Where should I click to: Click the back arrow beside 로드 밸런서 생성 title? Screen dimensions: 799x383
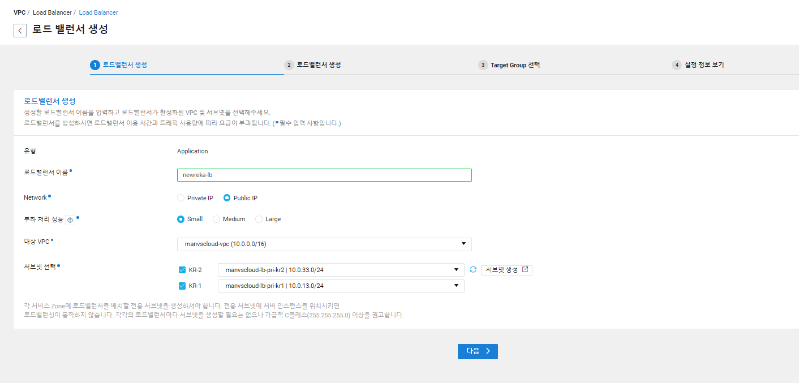(x=20, y=30)
